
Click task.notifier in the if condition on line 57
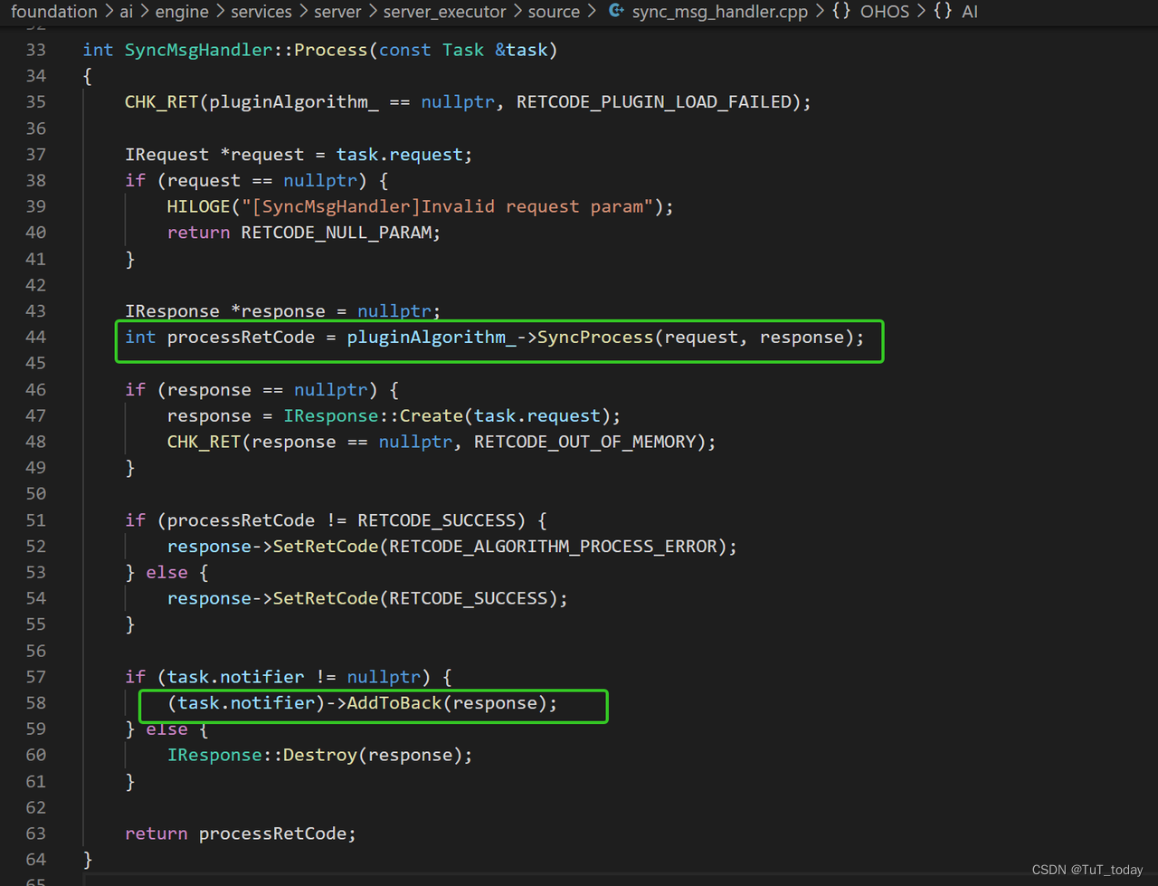click(235, 676)
